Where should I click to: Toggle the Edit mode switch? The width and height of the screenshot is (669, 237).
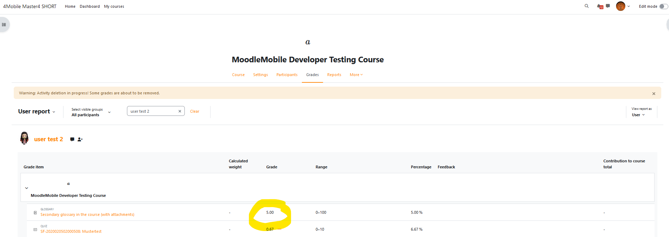(663, 6)
